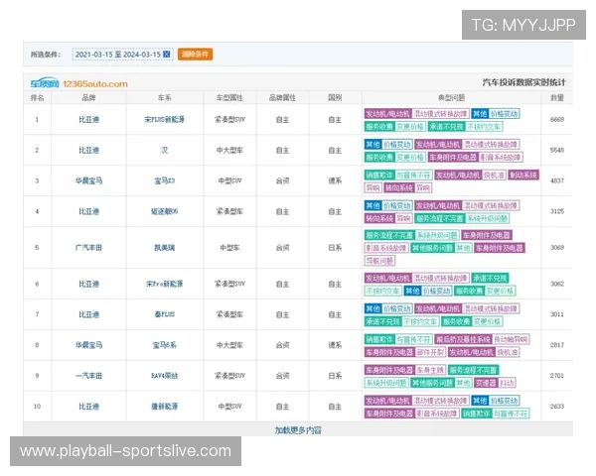This screenshot has width=596, height=476.
Task: Click the 销售欺诈 tag in the 唐新能源 row
Action: click(x=476, y=414)
